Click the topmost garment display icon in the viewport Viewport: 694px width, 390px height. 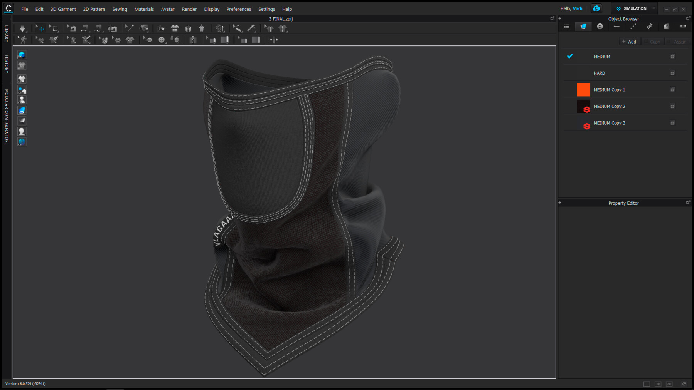22,55
